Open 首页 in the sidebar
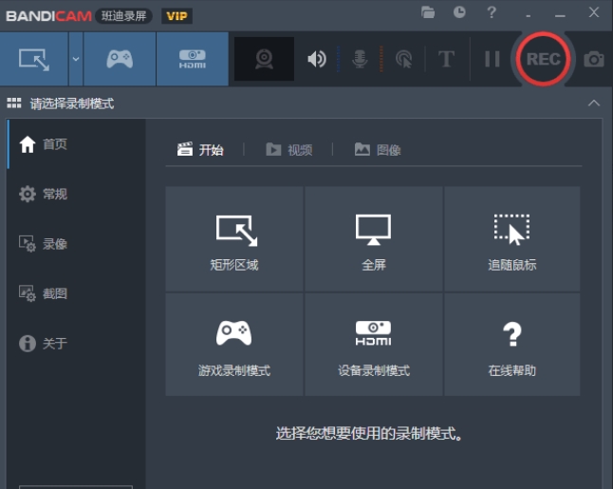 77,144
